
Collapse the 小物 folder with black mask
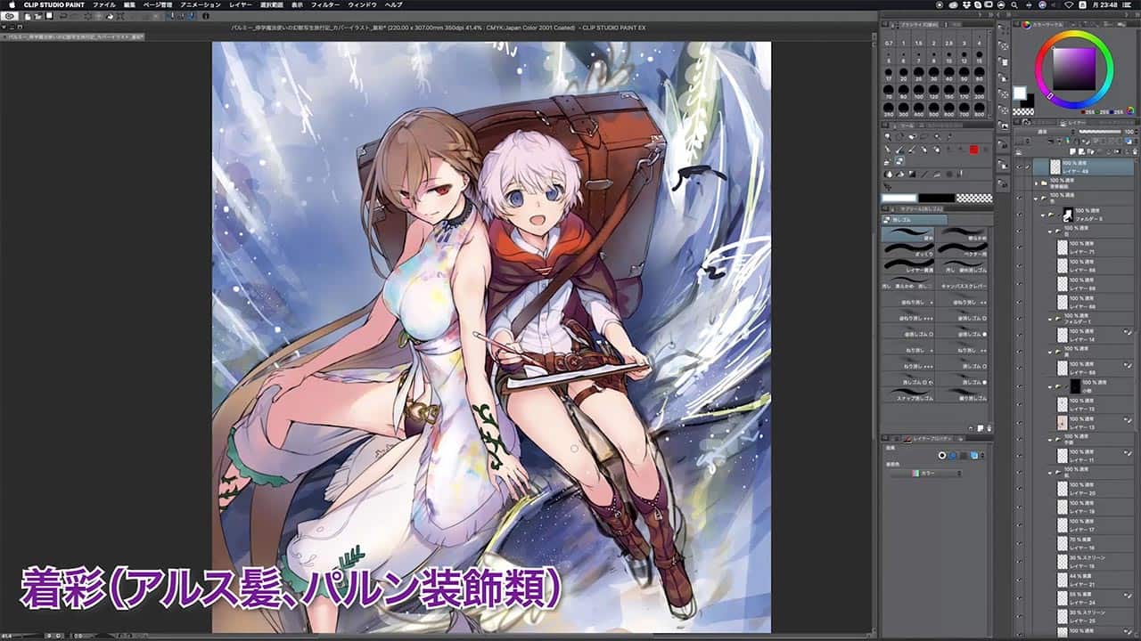1052,387
